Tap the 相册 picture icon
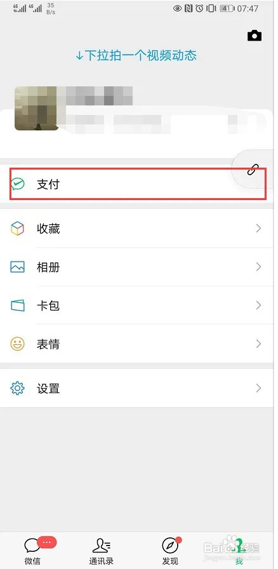 (x=17, y=267)
